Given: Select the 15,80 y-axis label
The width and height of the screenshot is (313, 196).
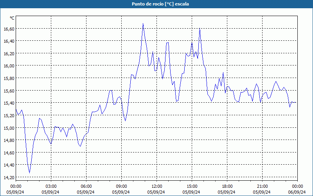Looking at the screenshot, I should point(9,79).
